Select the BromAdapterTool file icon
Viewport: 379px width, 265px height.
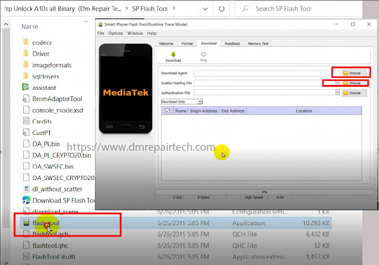26,99
